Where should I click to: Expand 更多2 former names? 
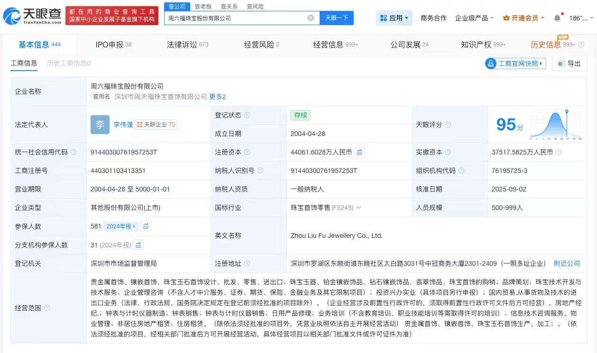coord(218,97)
